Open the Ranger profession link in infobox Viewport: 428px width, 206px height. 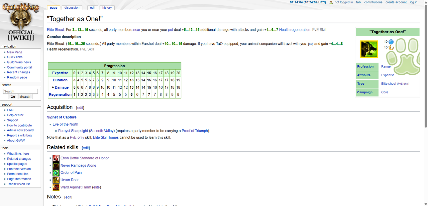(x=386, y=67)
